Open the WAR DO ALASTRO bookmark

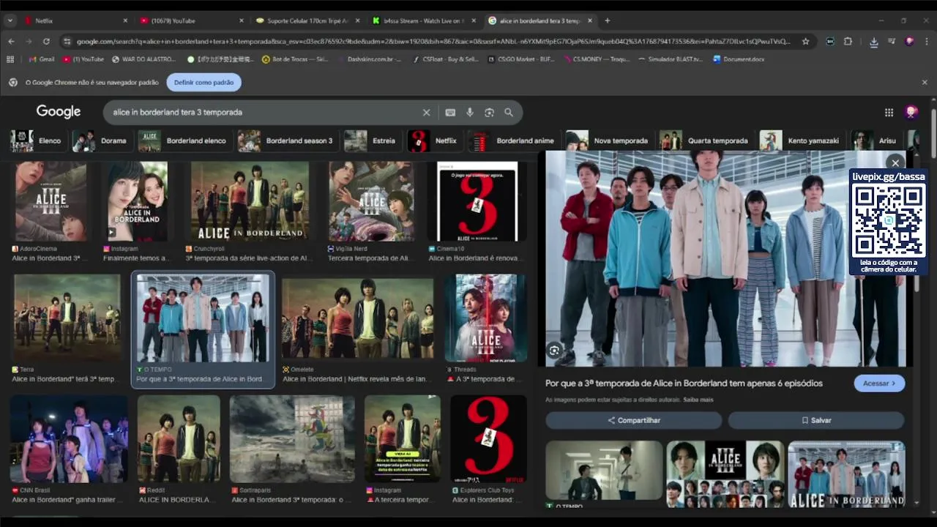[x=143, y=59]
